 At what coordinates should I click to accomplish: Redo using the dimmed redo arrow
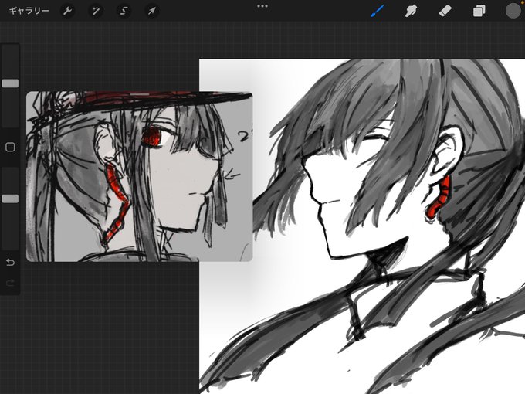[10, 283]
